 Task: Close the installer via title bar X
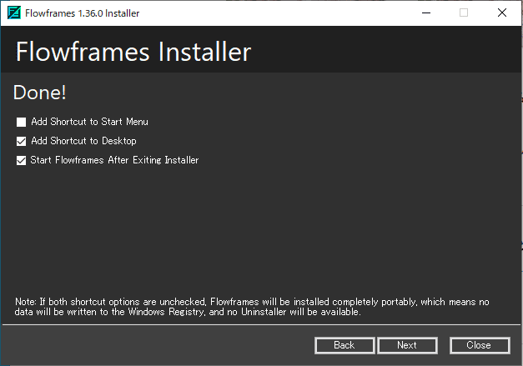pos(502,13)
